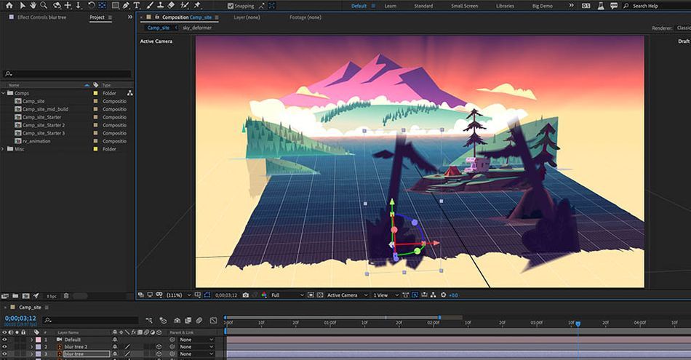This screenshot has width=691, height=360.
Task: Collapse the Comps folder
Action: 4,93
